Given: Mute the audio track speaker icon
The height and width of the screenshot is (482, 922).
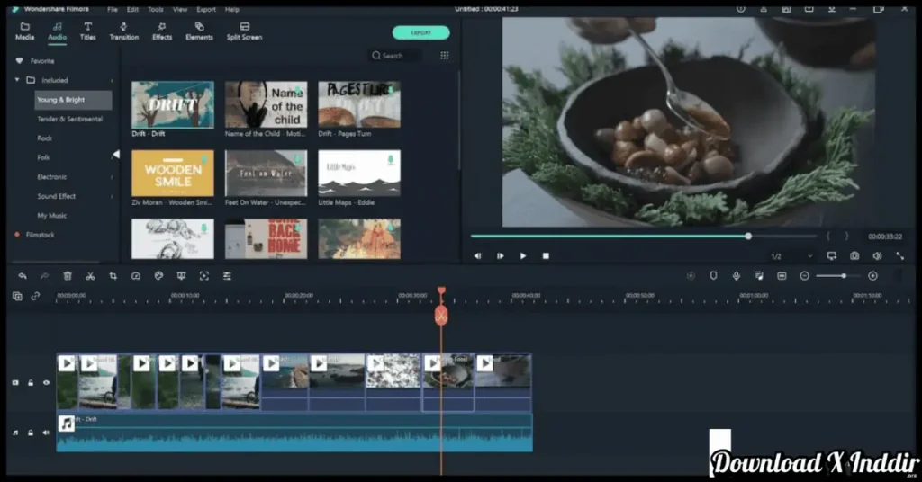Looking at the screenshot, I should pos(46,433).
